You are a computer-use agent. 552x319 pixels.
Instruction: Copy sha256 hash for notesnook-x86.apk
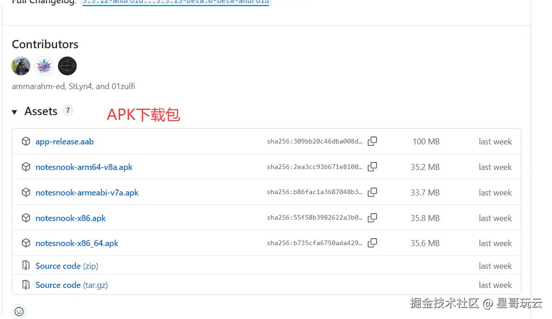(x=372, y=218)
